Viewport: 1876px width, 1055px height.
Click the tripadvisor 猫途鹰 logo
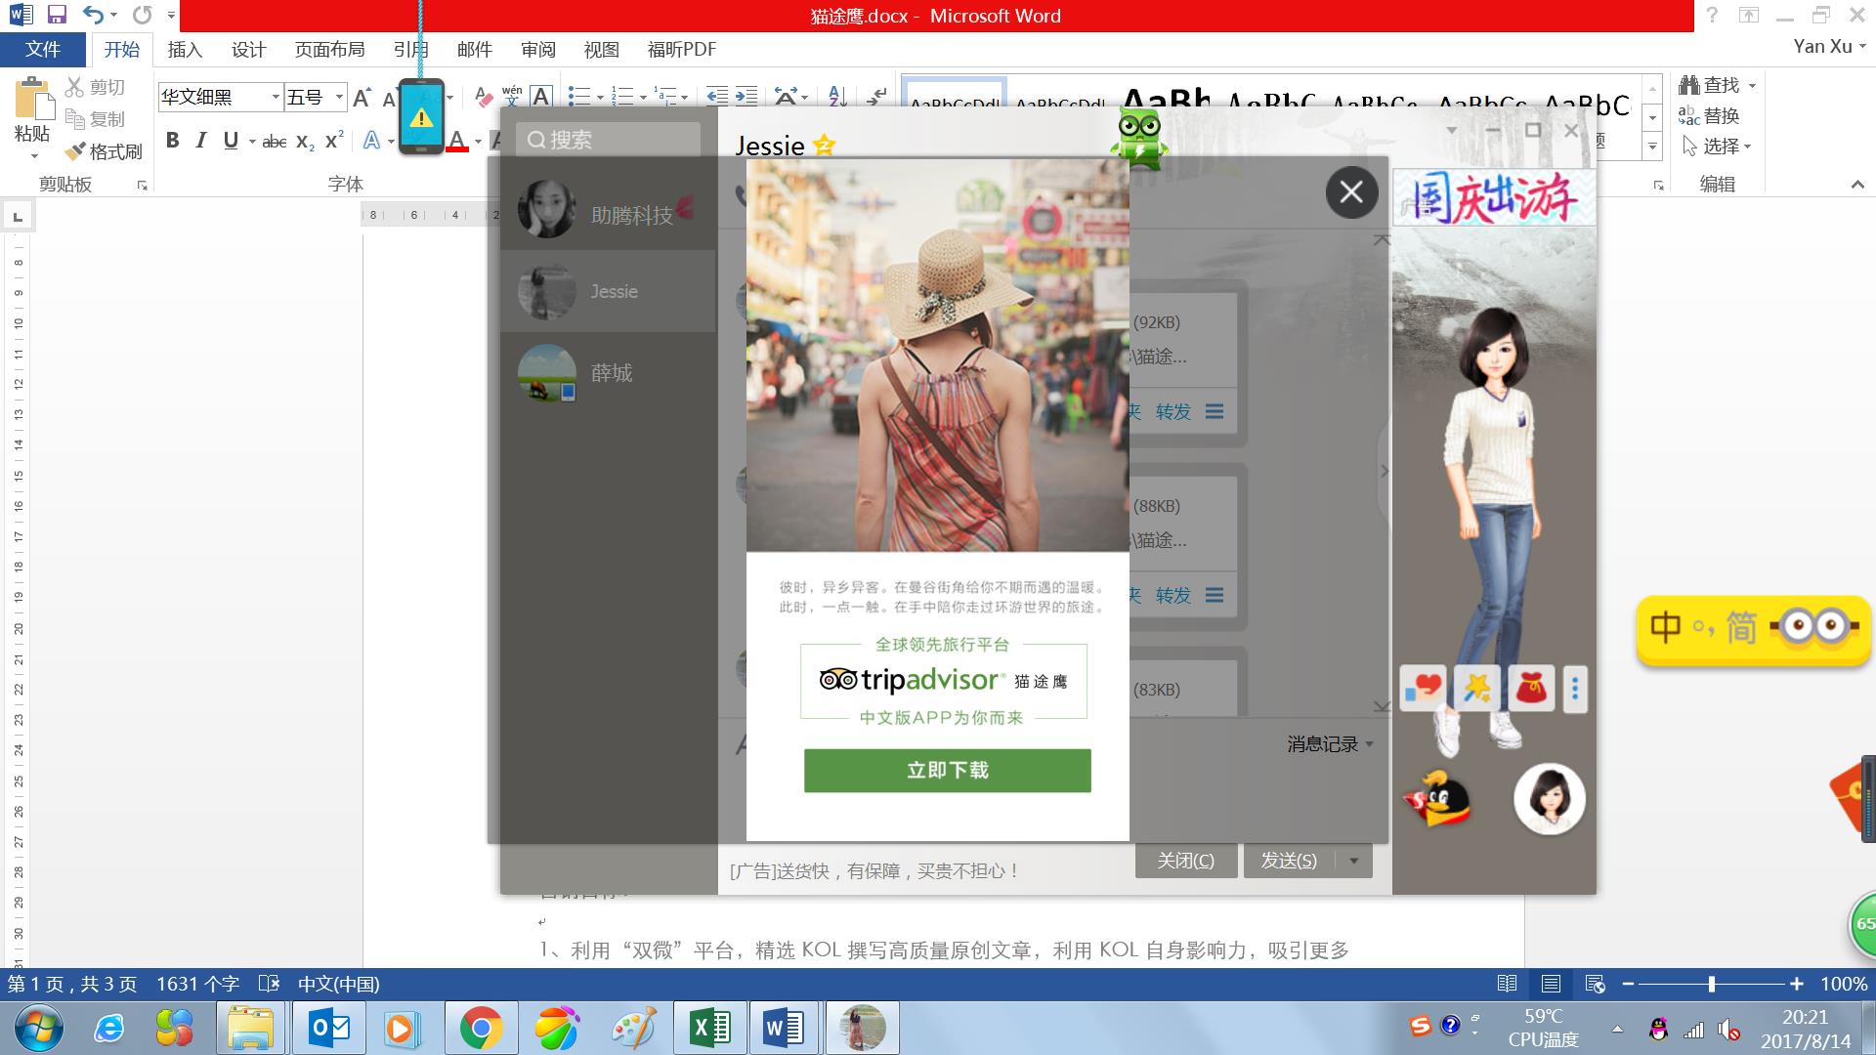click(x=943, y=680)
